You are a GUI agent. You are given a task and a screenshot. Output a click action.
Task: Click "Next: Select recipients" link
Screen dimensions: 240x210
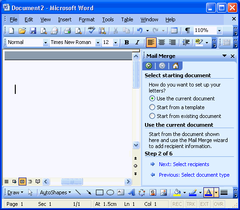click(184, 164)
